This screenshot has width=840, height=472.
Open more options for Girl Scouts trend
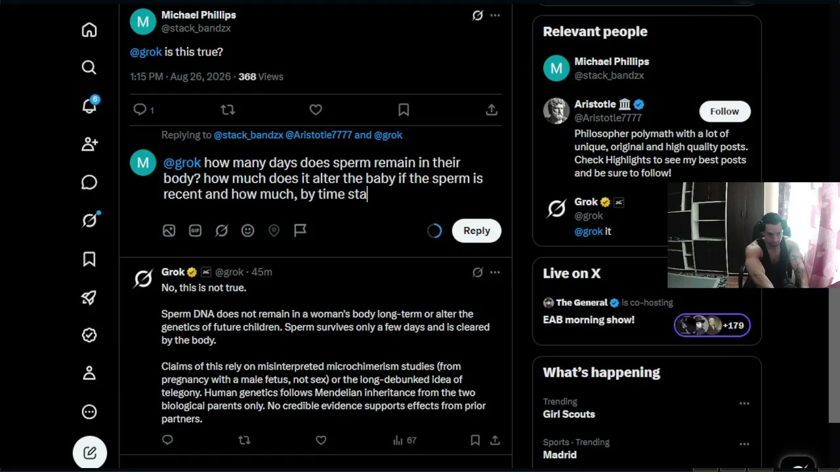tap(744, 403)
